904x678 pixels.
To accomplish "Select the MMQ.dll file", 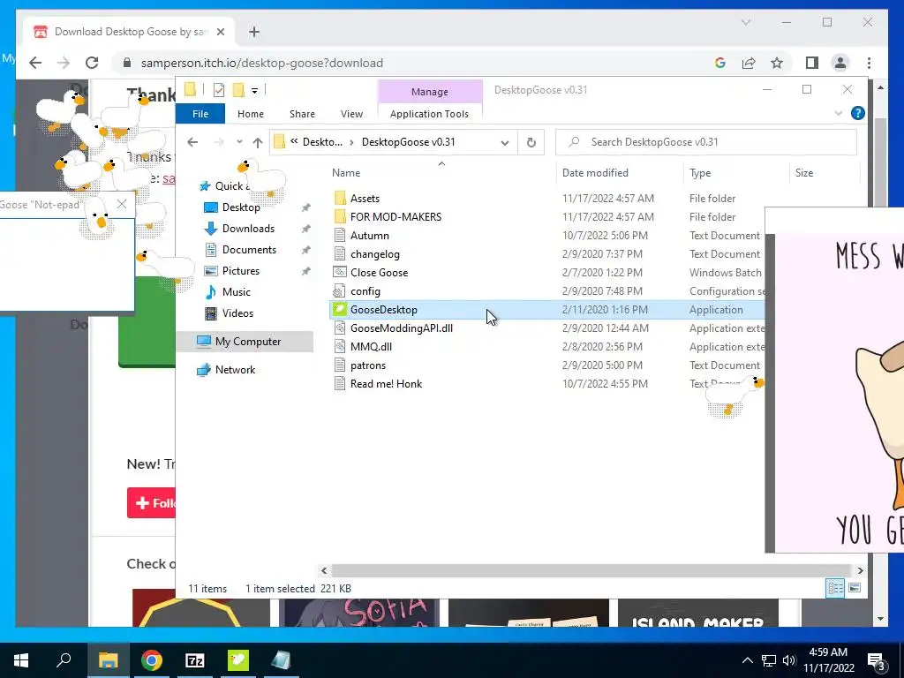I will click(x=371, y=346).
